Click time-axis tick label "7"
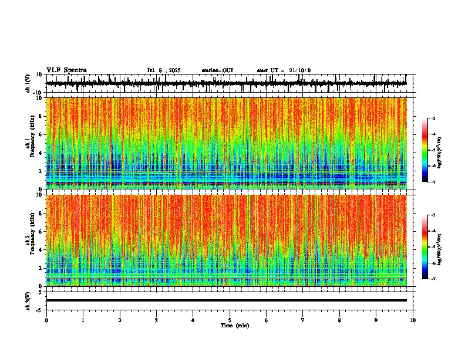The width and height of the screenshot is (465, 359). 303,320
